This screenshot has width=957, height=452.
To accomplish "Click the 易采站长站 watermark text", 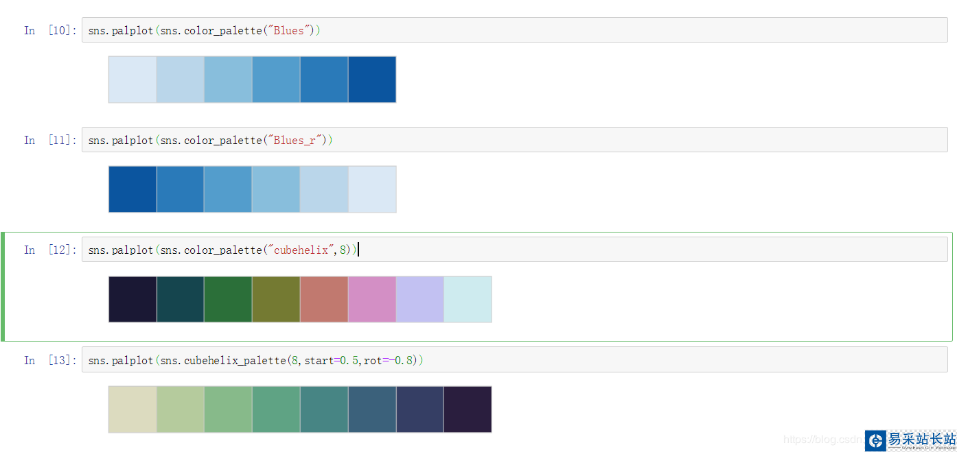I will tap(921, 439).
